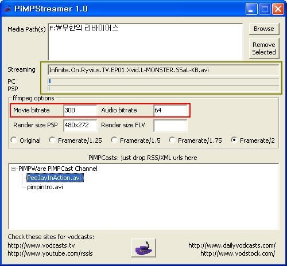Select the media path entry in the list
287x266 pixels.
84,28
